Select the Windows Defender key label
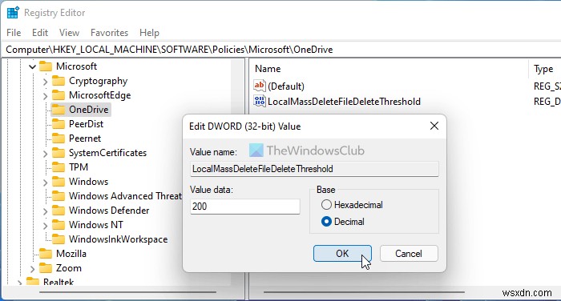This screenshot has width=561, height=301. click(109, 211)
